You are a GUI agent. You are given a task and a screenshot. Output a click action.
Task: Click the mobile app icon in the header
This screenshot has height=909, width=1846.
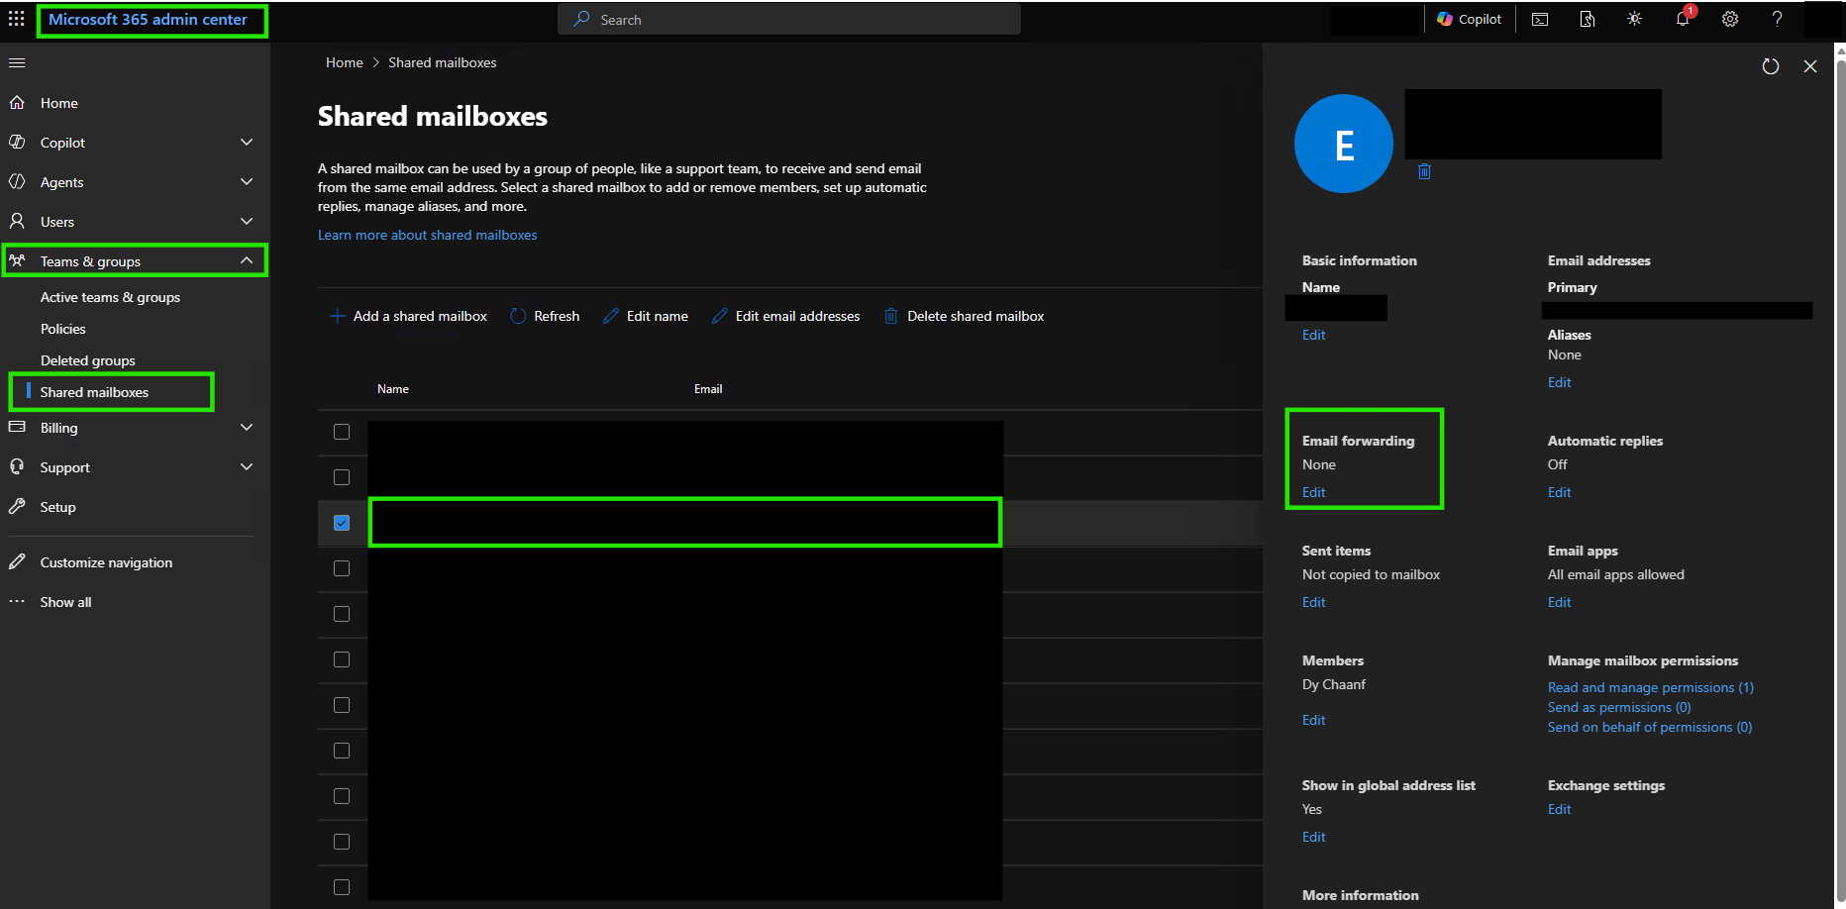(1588, 19)
